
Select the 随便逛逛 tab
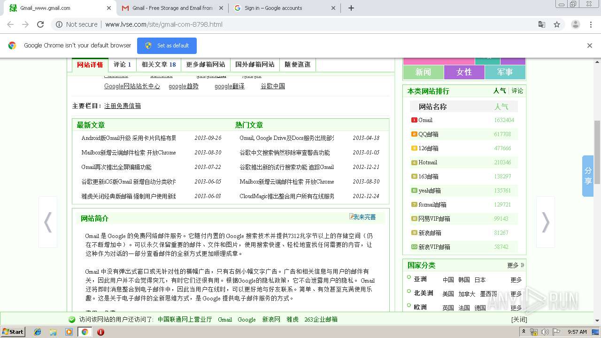297,65
